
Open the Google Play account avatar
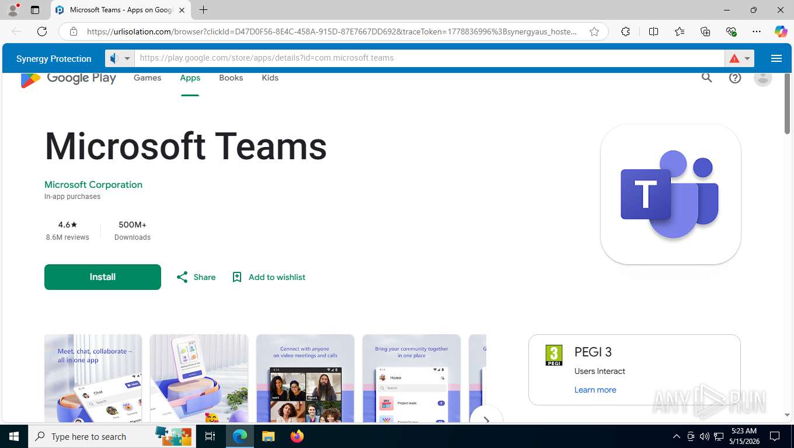pyautogui.click(x=763, y=78)
